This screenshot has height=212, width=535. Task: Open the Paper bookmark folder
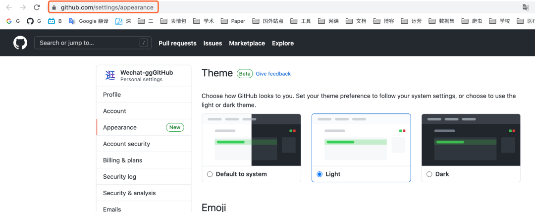click(233, 21)
